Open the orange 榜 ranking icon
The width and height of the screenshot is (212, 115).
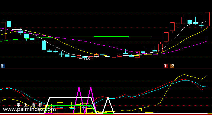click(x=172, y=66)
